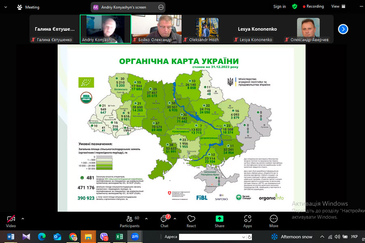Select Бойко Олександр video tile
365x243 pixels.
pyautogui.click(x=157, y=29)
